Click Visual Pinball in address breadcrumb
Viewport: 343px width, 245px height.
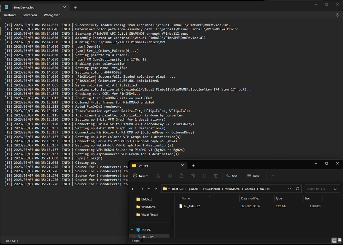(x=211, y=189)
